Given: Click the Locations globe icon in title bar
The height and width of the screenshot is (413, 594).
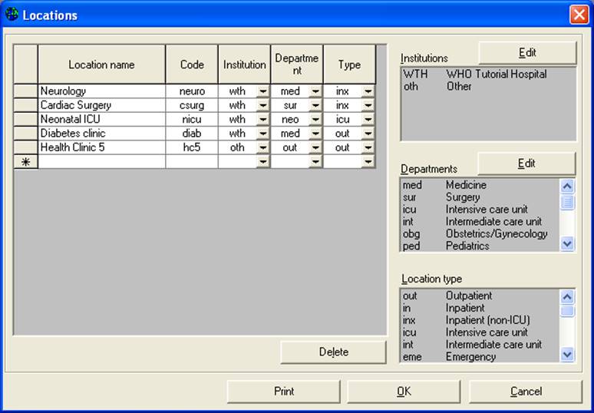Looking at the screenshot, I should [x=12, y=15].
